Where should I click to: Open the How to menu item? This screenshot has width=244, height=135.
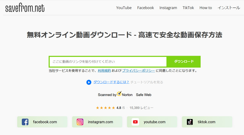pos(206,8)
